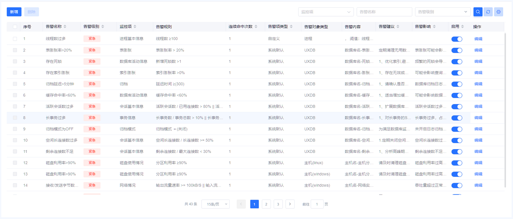This screenshot has width=513, height=219.
Task: Sort by 连续命中次数 column arrows
Action: 256,27
